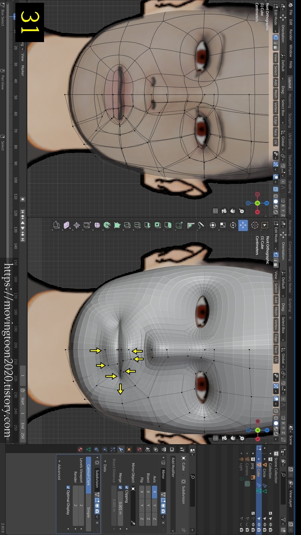Open the Add Modifier dropdown
Viewport: 301px width, 535px height.
(x=173, y=494)
